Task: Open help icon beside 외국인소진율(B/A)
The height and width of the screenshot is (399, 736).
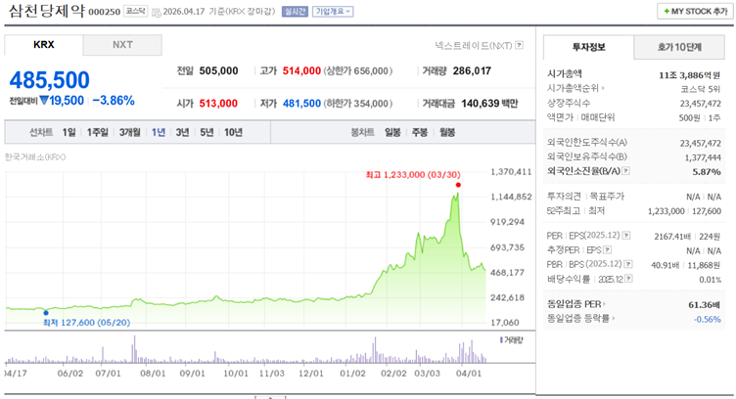Action: point(625,171)
